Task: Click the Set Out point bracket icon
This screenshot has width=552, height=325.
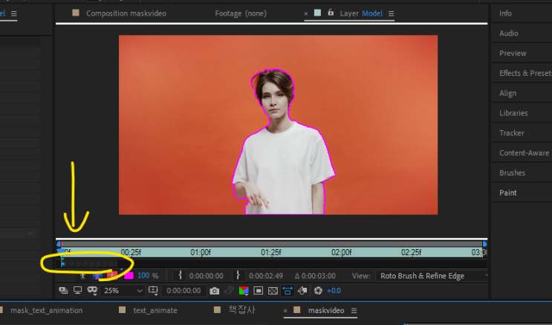Action: point(239,276)
